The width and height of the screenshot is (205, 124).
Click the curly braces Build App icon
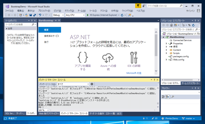[83, 57]
